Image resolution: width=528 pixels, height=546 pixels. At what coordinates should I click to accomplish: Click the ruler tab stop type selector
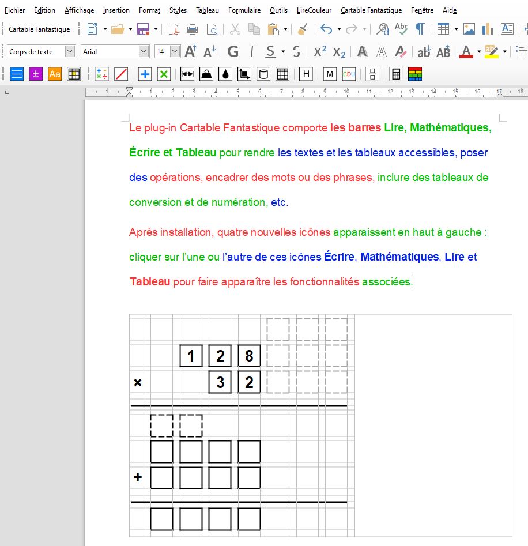point(6,92)
